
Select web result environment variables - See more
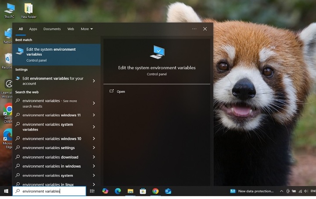coord(50,103)
